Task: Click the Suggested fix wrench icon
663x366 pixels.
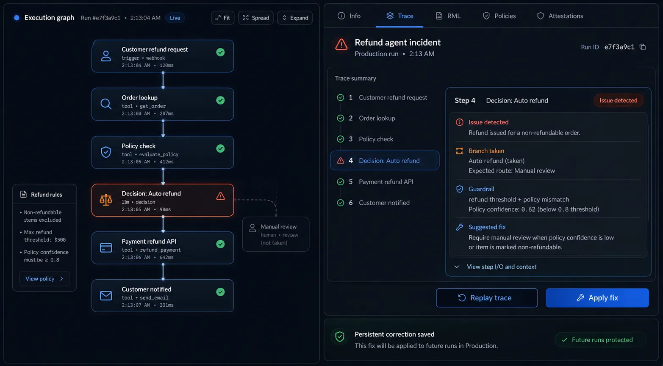Action: (459, 227)
